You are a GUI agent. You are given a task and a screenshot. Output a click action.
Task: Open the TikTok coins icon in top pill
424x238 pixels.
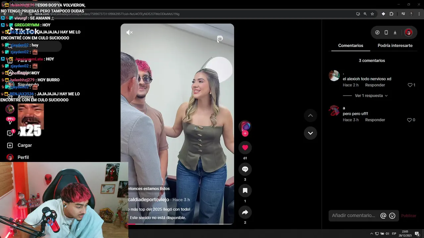(x=377, y=32)
